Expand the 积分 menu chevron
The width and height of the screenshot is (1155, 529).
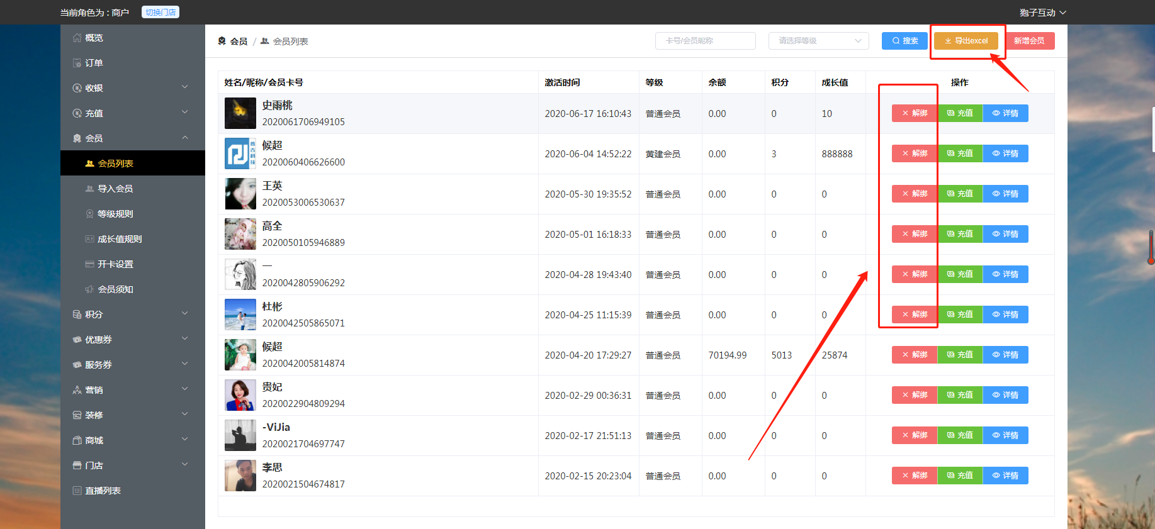[185, 313]
